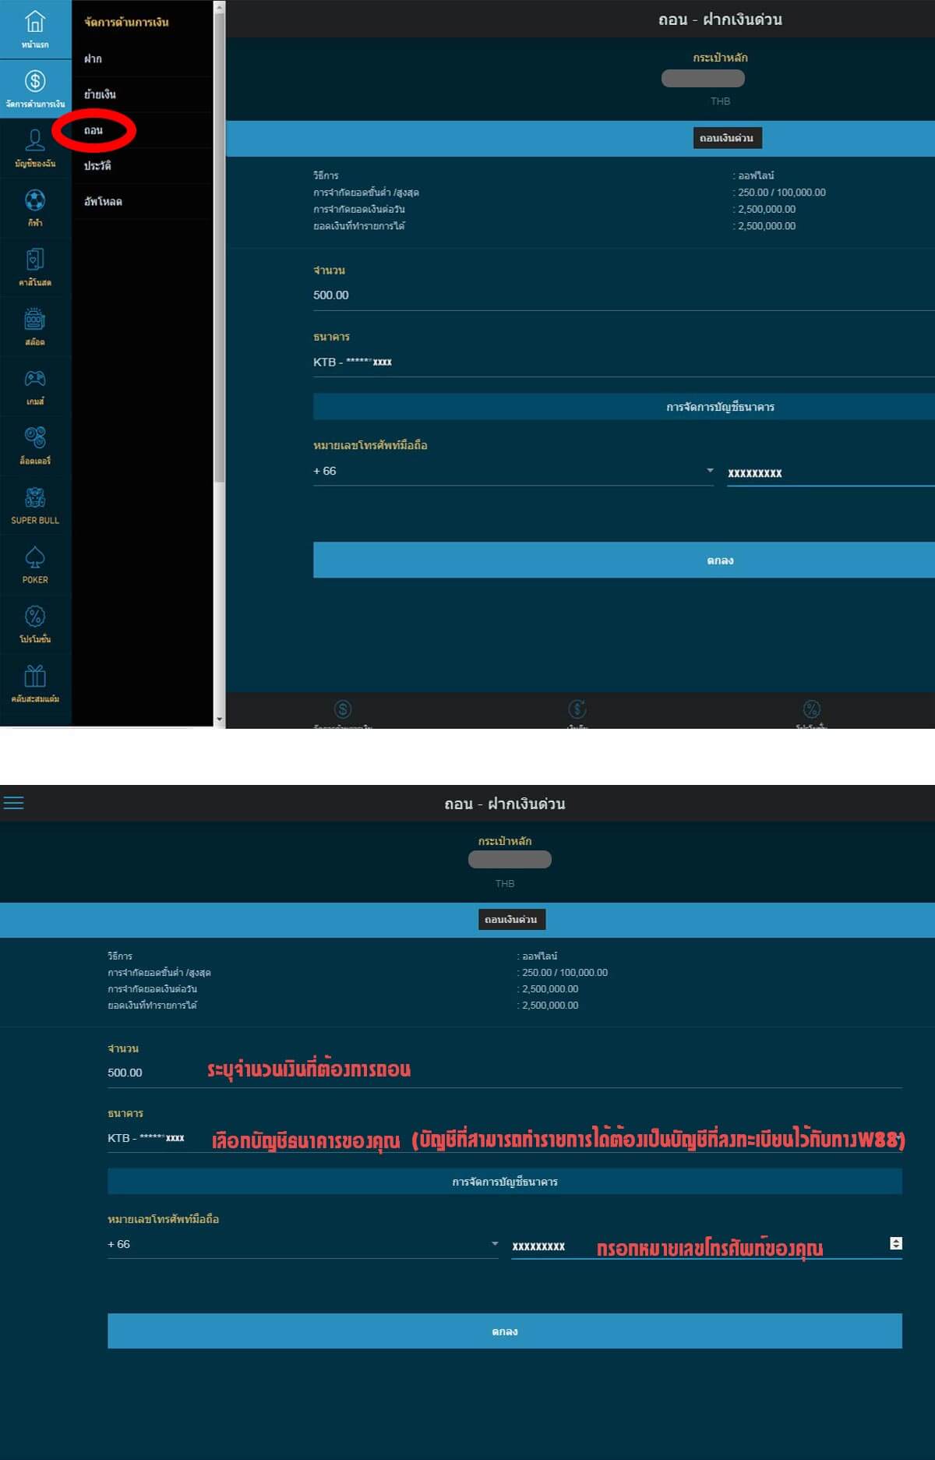Click การจัดการบัญชีธนาคาร button in upper screenshot
935x1460 pixels.
[624, 407]
